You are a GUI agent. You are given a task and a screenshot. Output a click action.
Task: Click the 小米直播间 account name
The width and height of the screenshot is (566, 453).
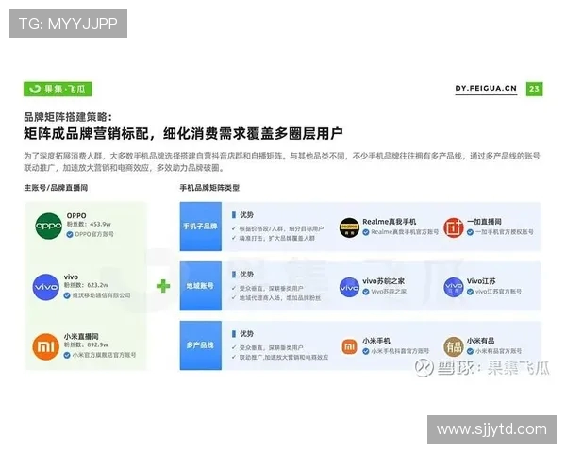tap(81, 336)
